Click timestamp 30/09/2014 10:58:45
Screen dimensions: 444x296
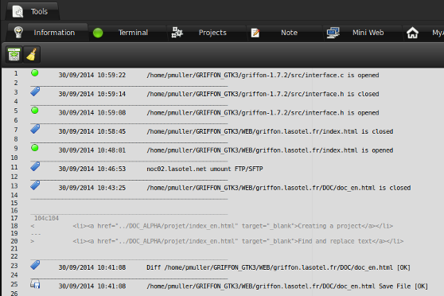92,131
